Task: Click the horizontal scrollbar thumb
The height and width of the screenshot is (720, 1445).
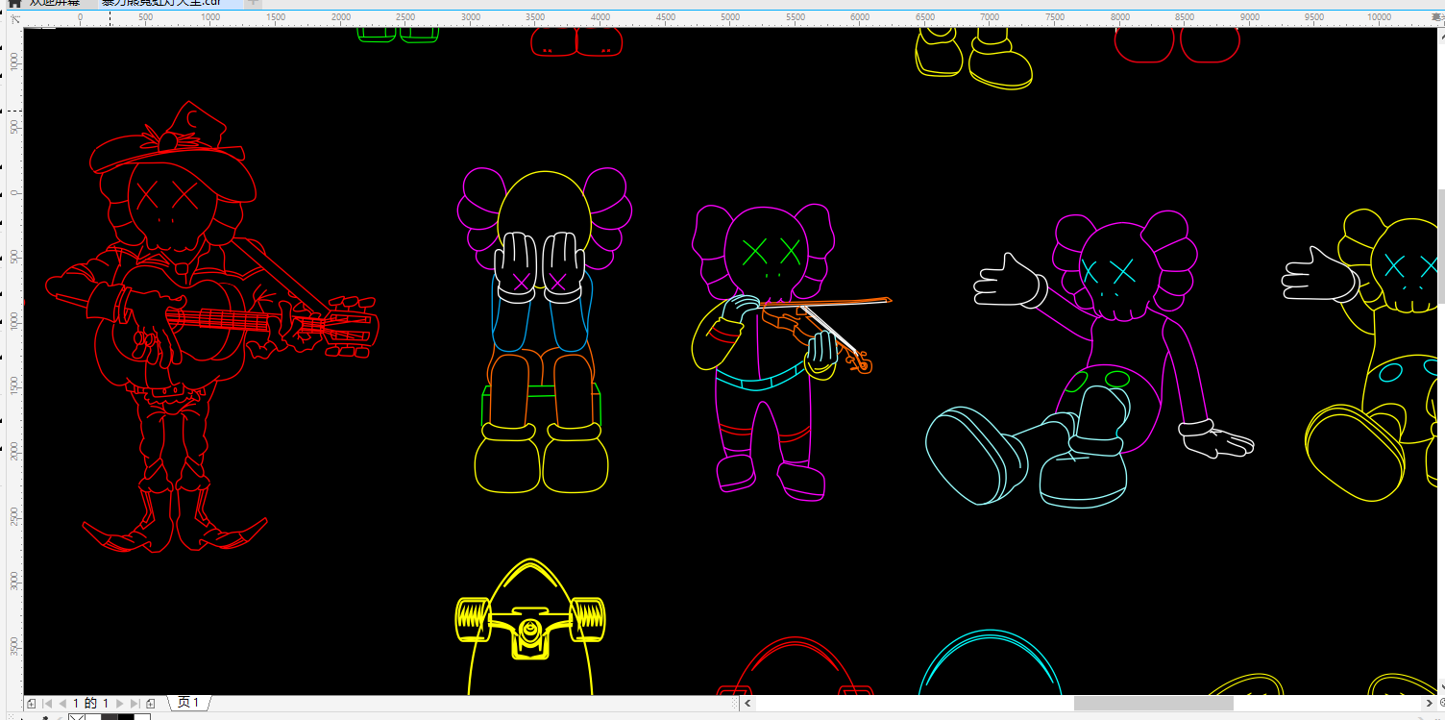Action: pyautogui.click(x=1153, y=704)
